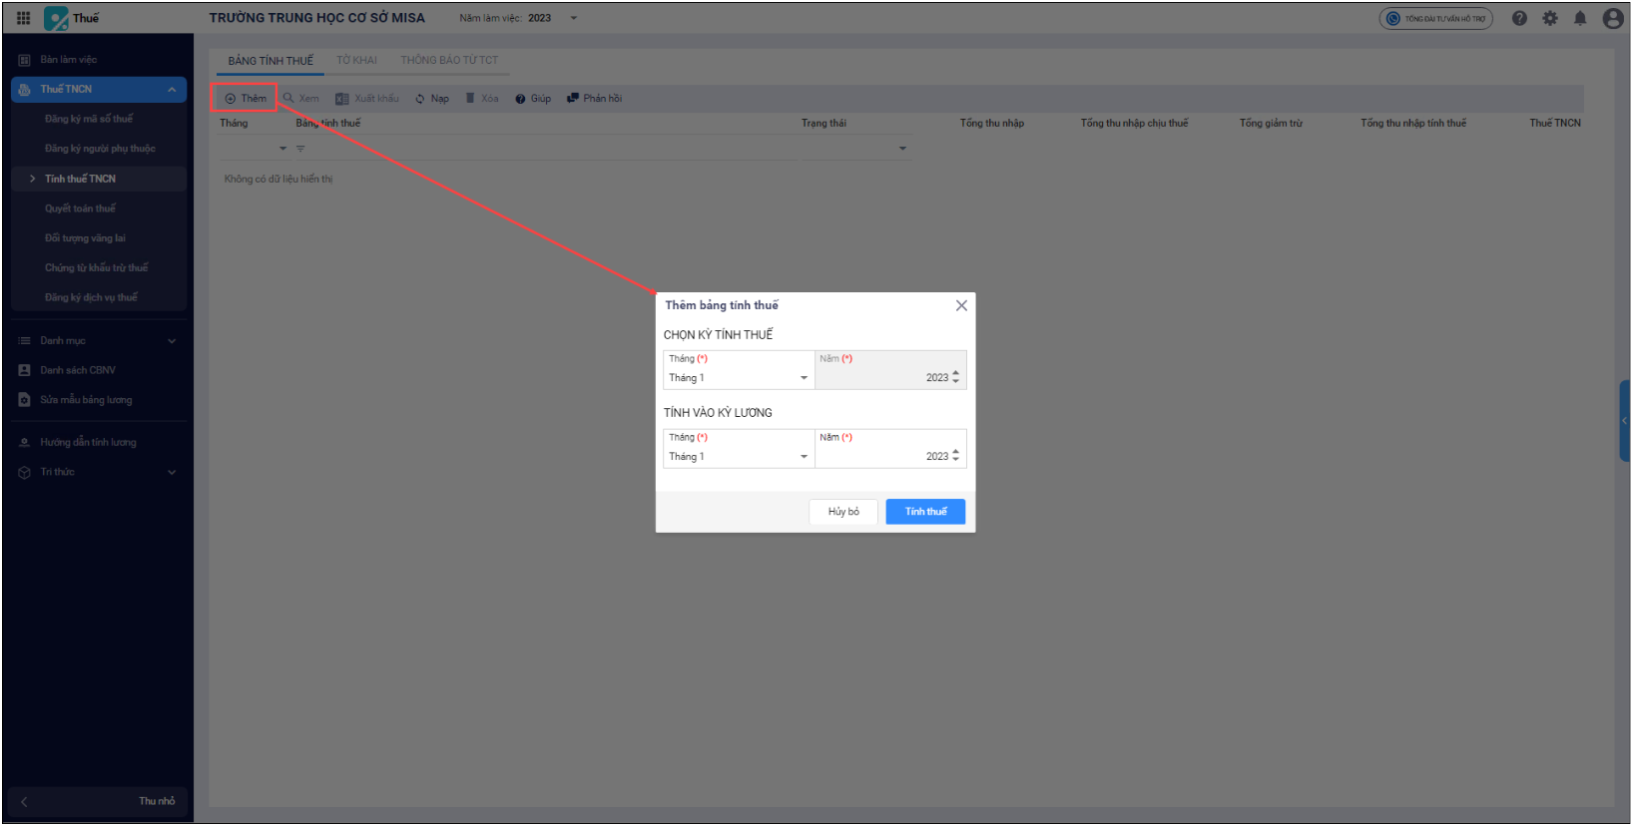Screen dimensions: 1634x826
Task: Click the Hủy bỏ button
Action: click(x=843, y=512)
